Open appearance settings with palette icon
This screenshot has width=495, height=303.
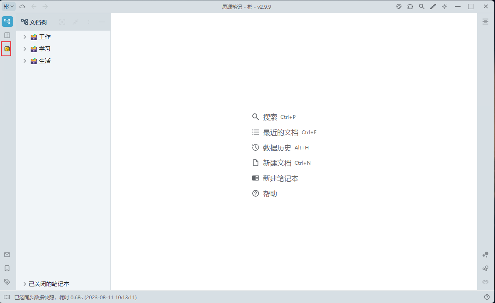point(399,6)
